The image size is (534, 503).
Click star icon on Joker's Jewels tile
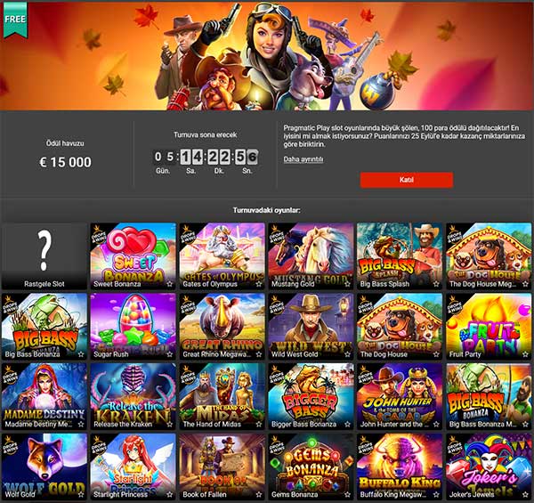tap(525, 494)
